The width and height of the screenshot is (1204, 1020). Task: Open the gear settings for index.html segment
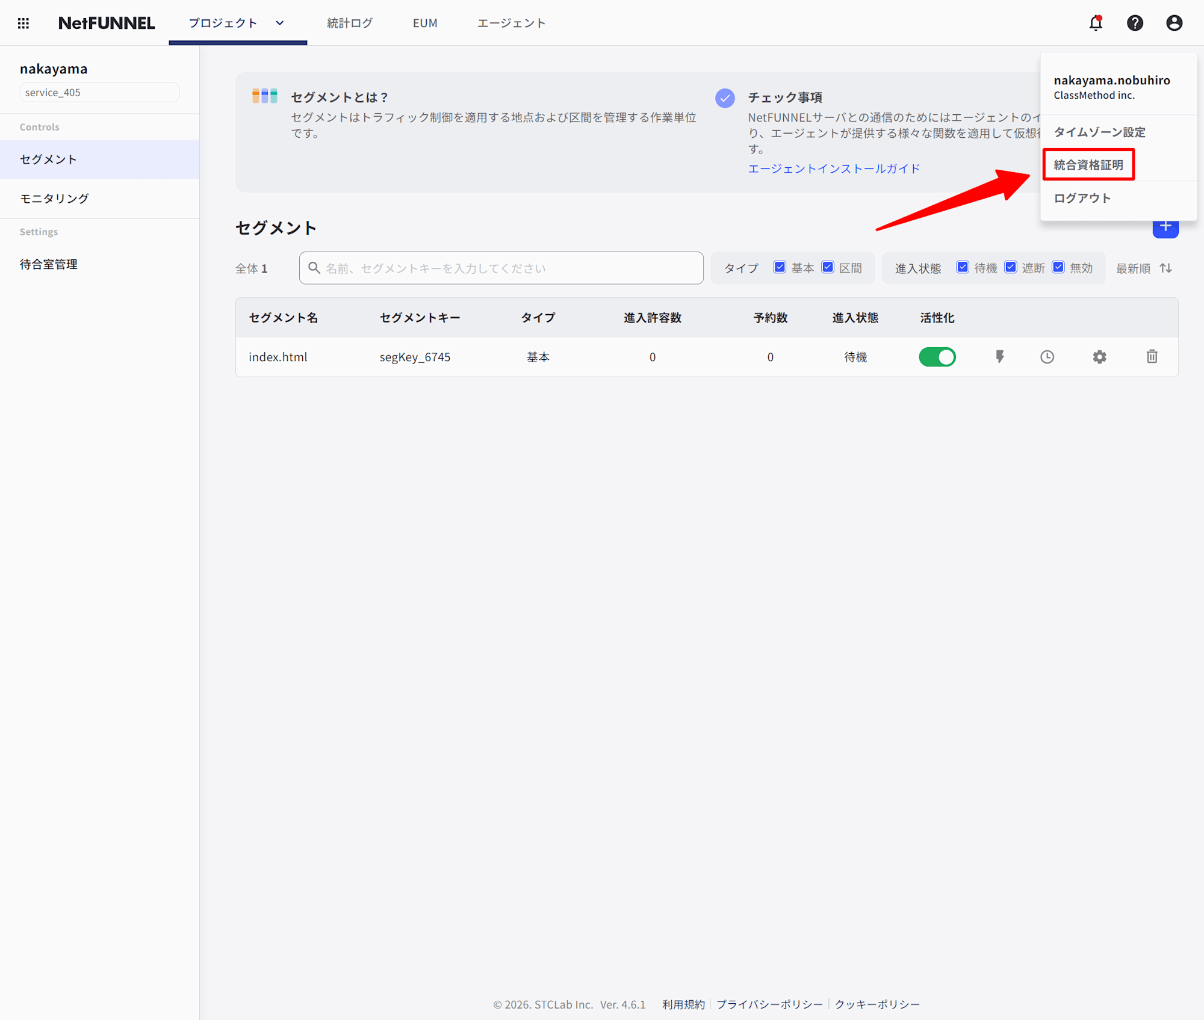click(1099, 357)
